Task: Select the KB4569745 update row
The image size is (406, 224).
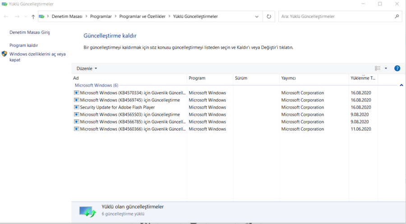Action: (x=225, y=100)
